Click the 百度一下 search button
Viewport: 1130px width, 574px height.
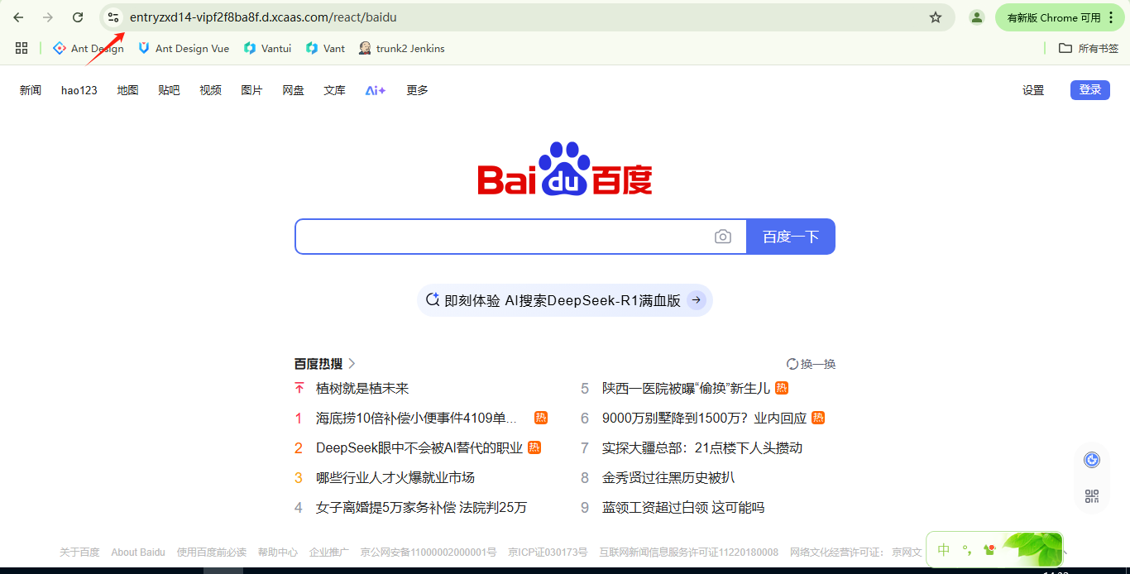(x=791, y=237)
